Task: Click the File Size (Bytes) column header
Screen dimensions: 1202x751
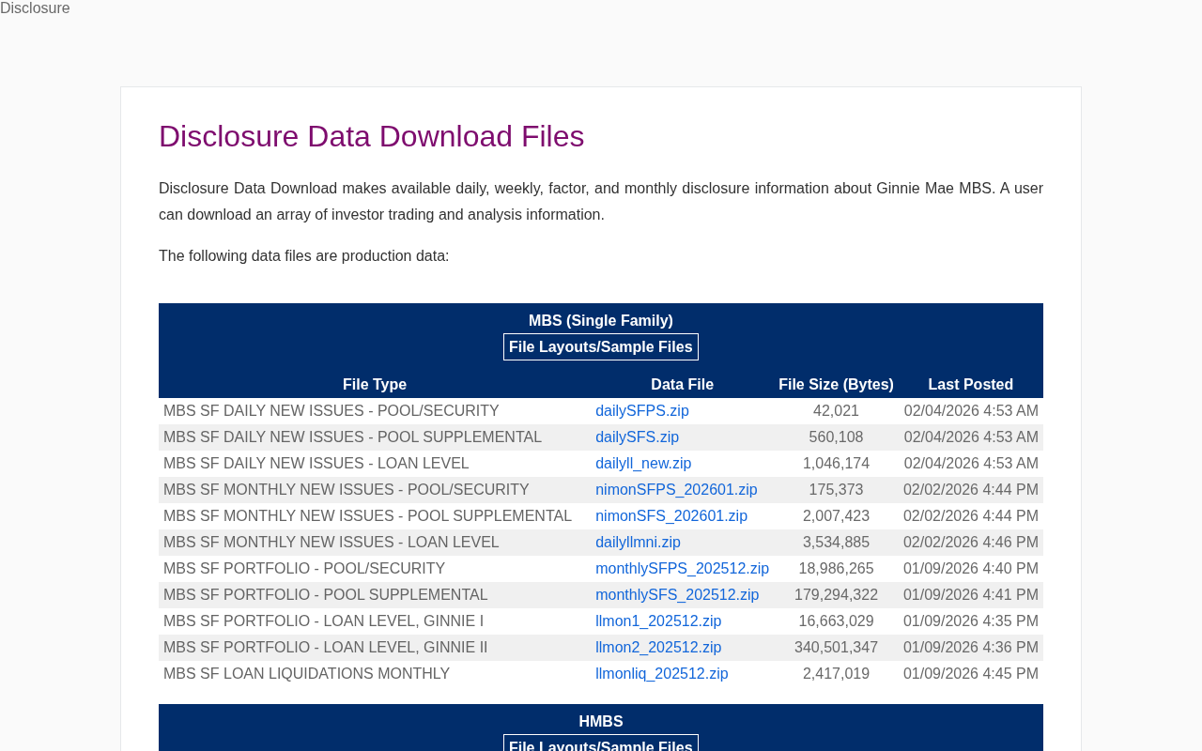Action: click(836, 385)
